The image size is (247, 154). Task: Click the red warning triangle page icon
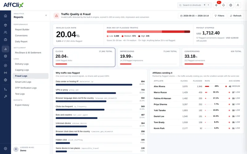57,16
